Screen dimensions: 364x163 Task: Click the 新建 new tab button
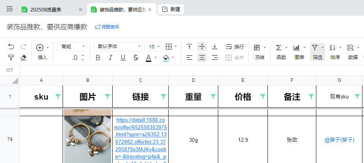click(x=171, y=9)
